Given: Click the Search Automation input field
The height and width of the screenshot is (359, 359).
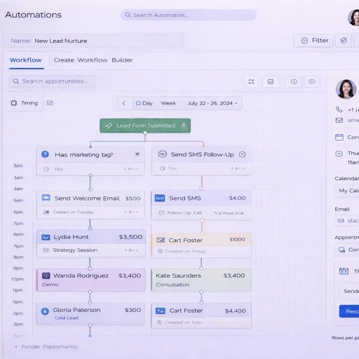Looking at the screenshot, I should pos(189,15).
